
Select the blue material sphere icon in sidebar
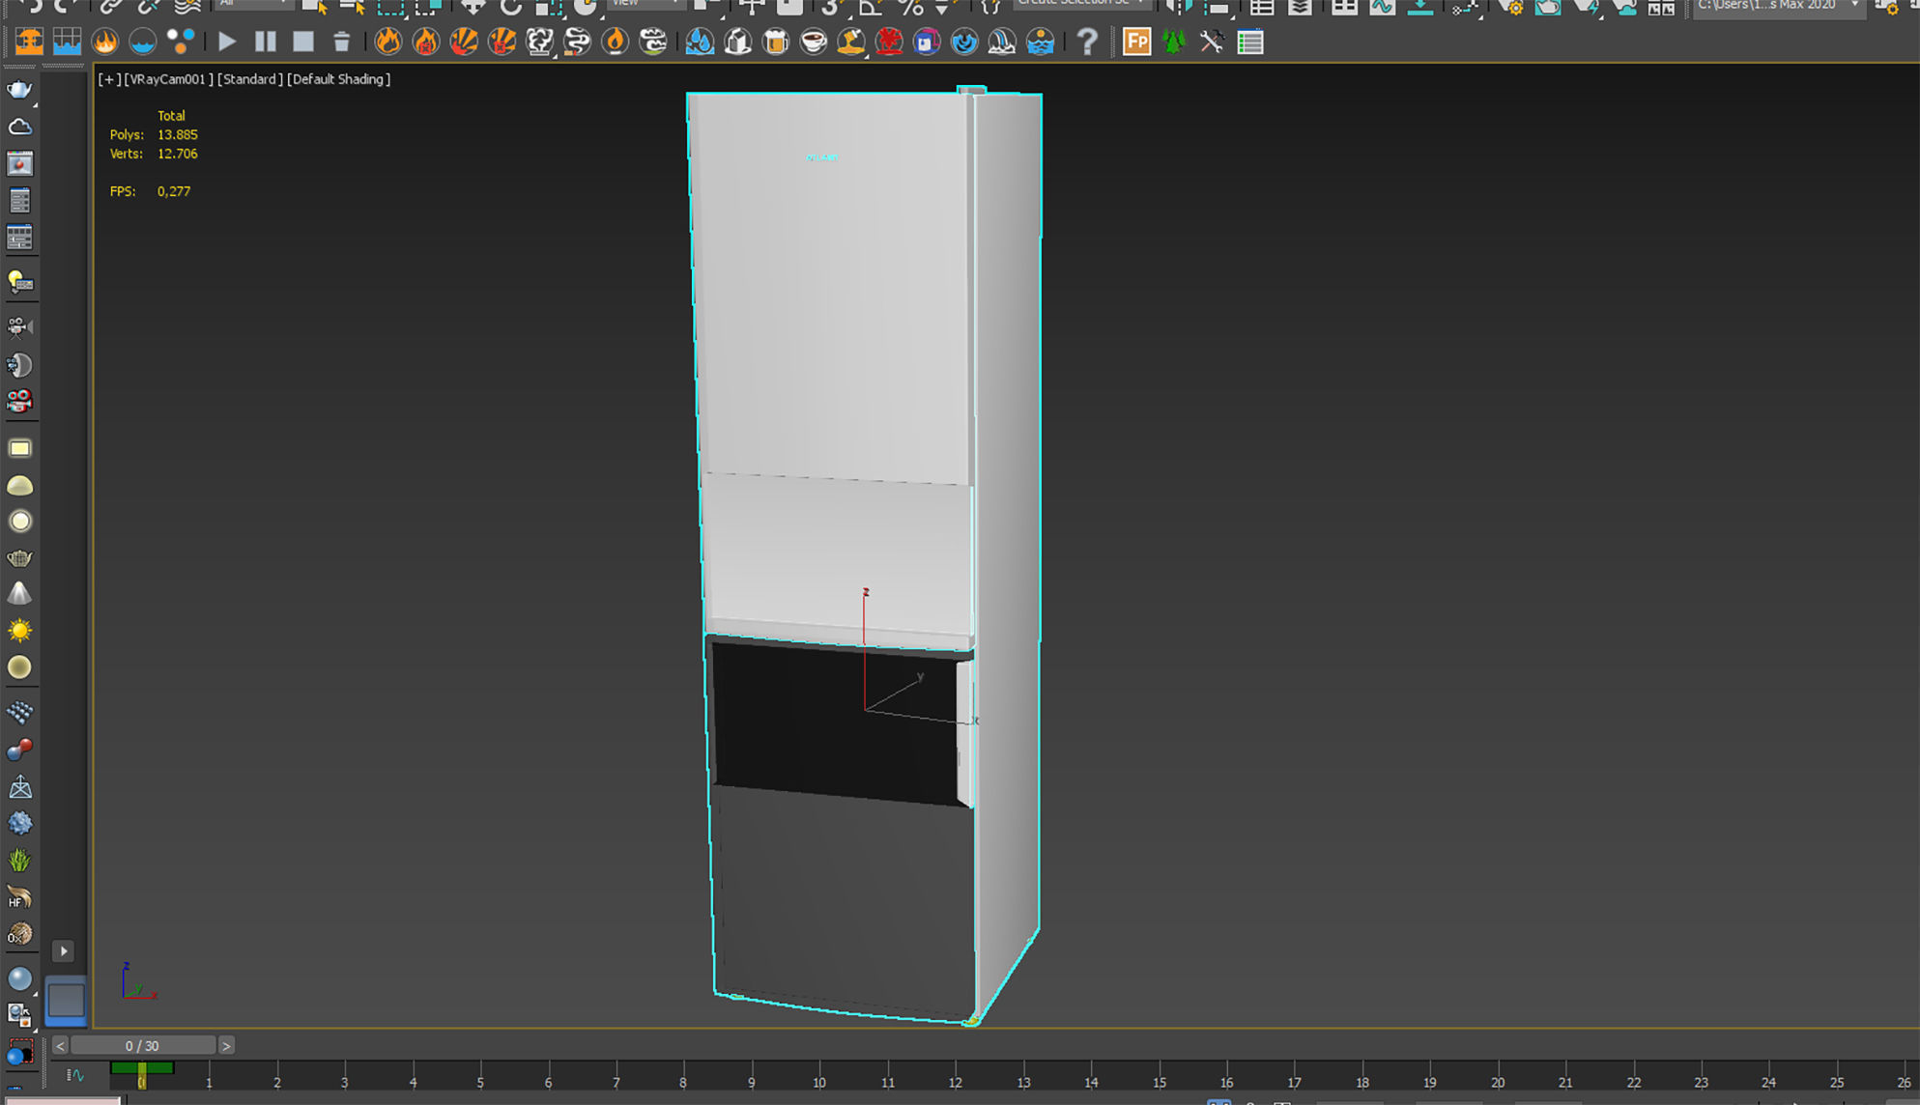click(19, 978)
